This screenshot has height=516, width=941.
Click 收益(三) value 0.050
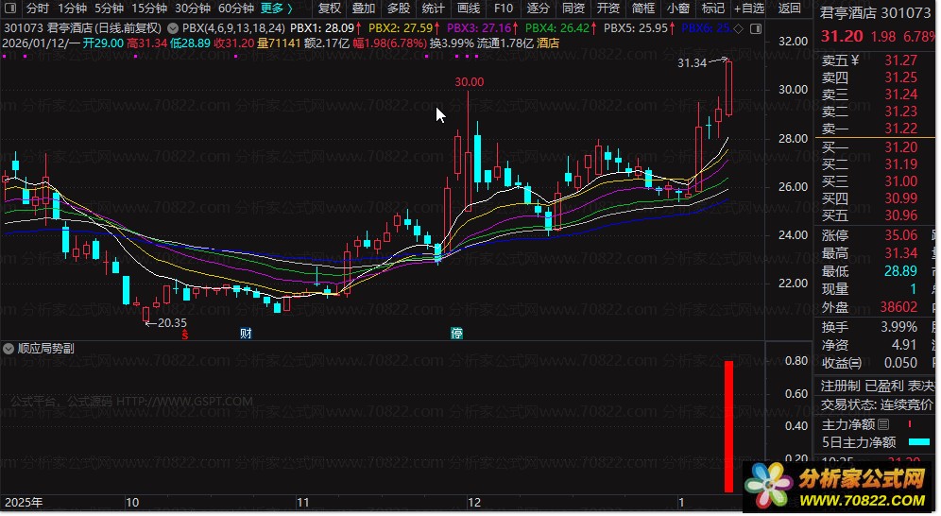tap(900, 363)
